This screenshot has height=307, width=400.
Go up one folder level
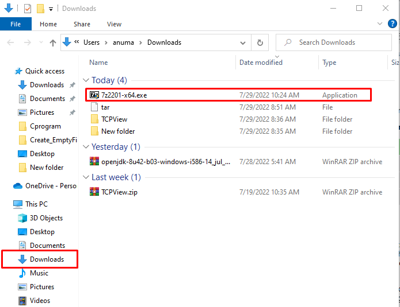53,42
